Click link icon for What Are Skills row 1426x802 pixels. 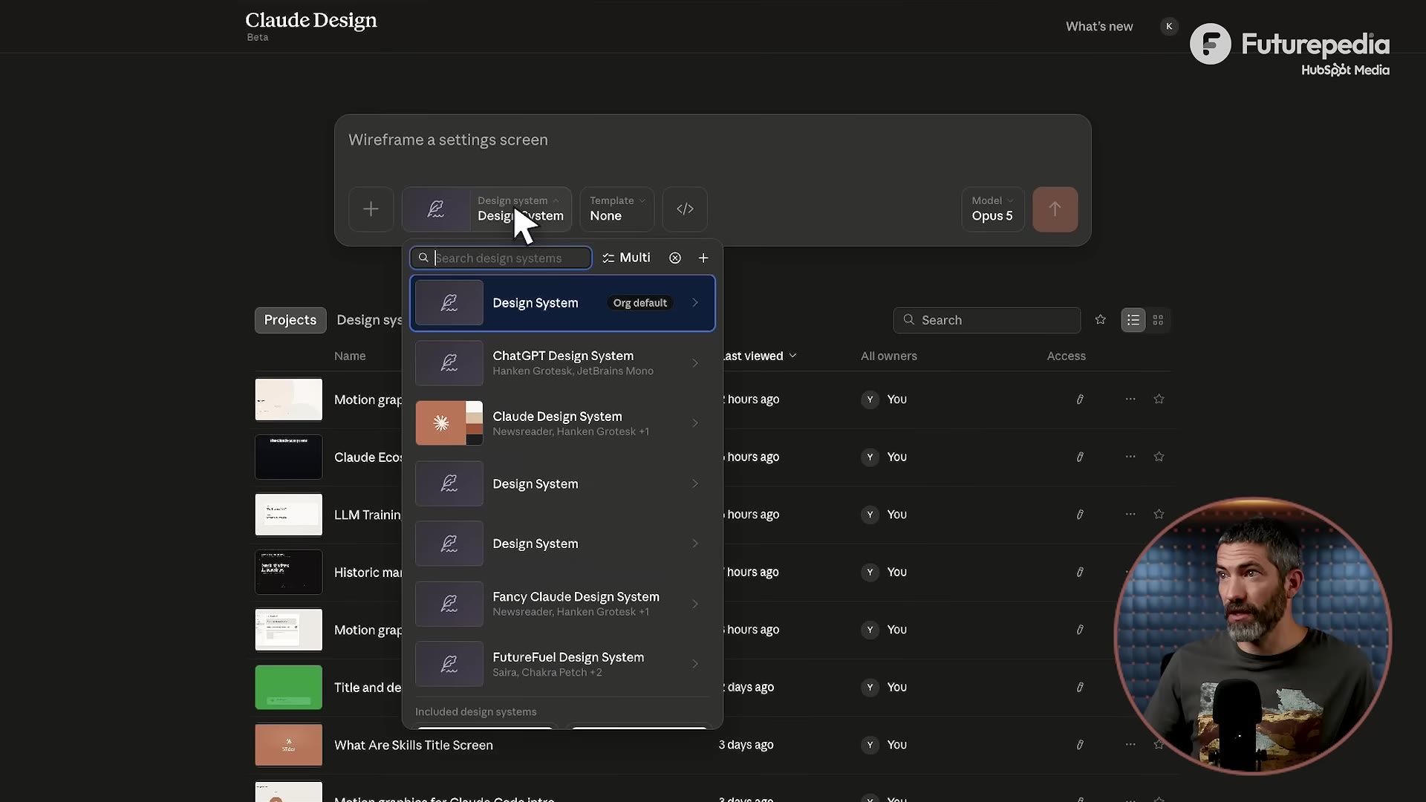pyautogui.click(x=1080, y=745)
